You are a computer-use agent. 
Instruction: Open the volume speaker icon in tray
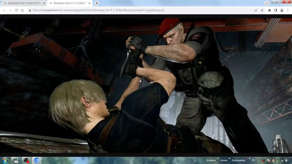[x=287, y=160]
